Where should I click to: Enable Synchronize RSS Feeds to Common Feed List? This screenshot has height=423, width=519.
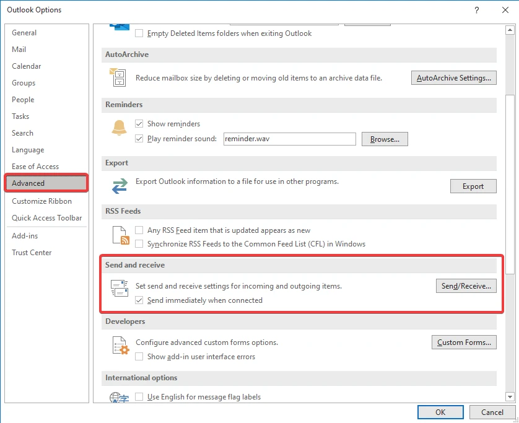pyautogui.click(x=139, y=244)
